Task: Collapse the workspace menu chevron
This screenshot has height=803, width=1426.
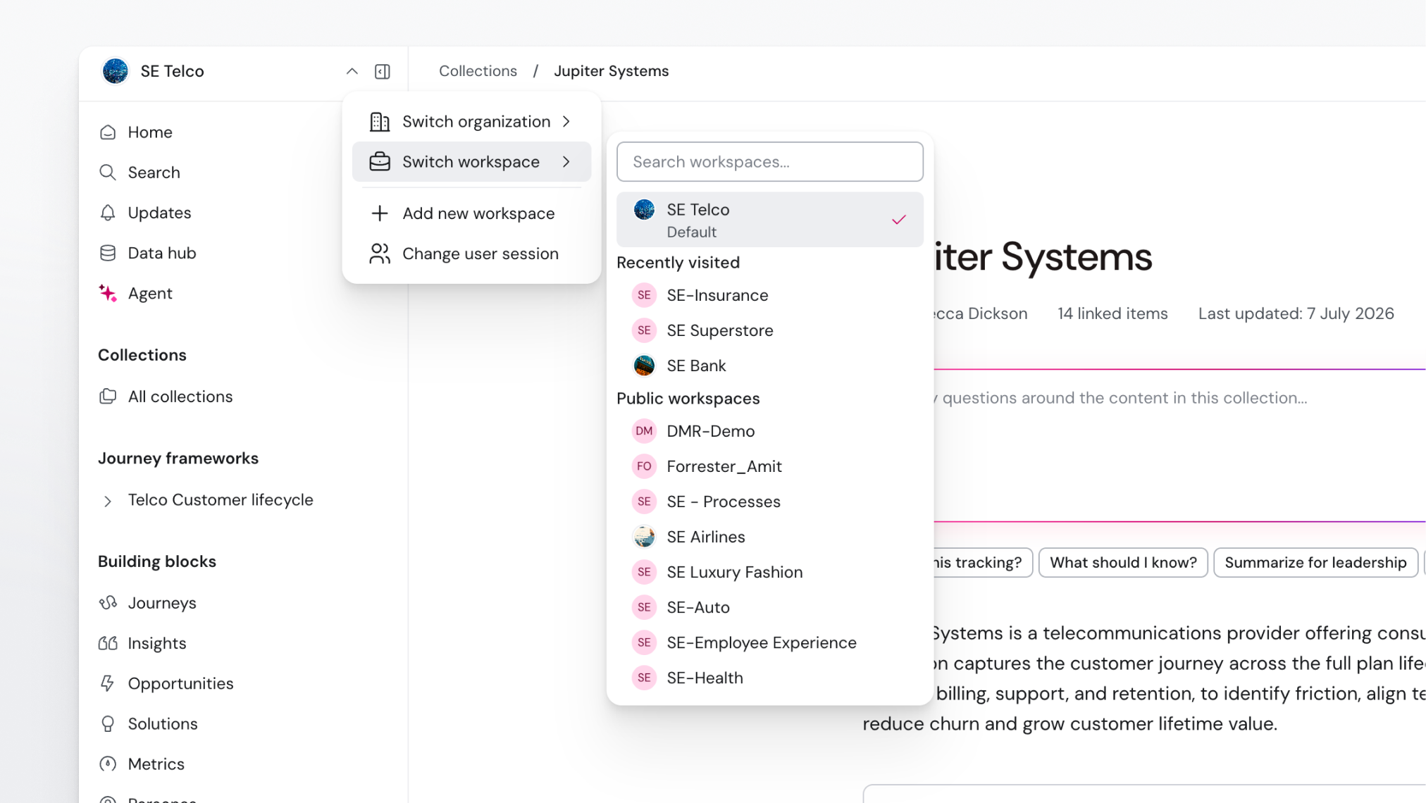Action: coord(352,71)
